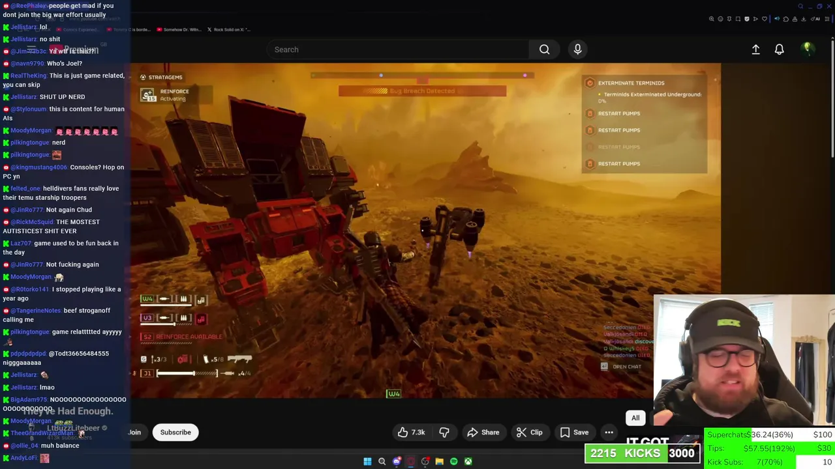Like the video with 7.3k likes
The width and height of the screenshot is (835, 469).
(x=412, y=433)
